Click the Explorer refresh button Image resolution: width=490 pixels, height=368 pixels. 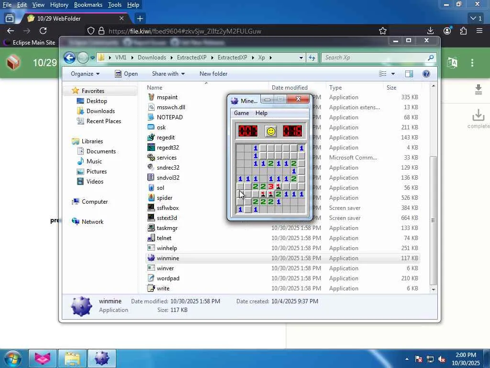[312, 57]
